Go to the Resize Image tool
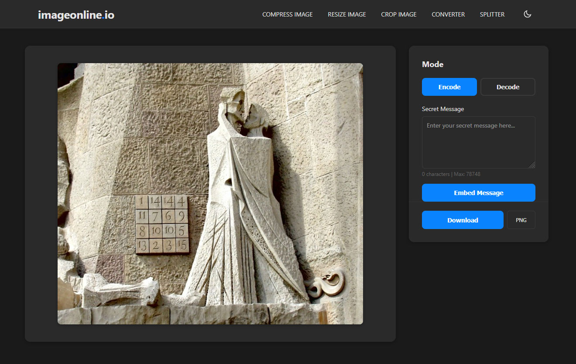The height and width of the screenshot is (364, 576). click(x=346, y=14)
